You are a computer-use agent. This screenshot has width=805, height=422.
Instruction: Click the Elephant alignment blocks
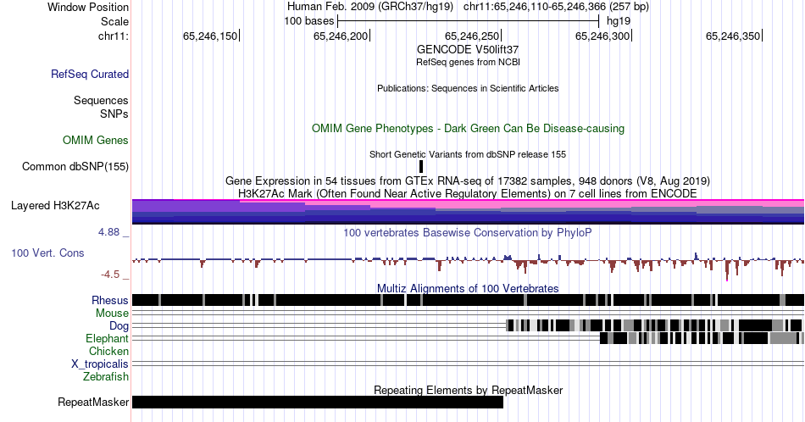702,338
